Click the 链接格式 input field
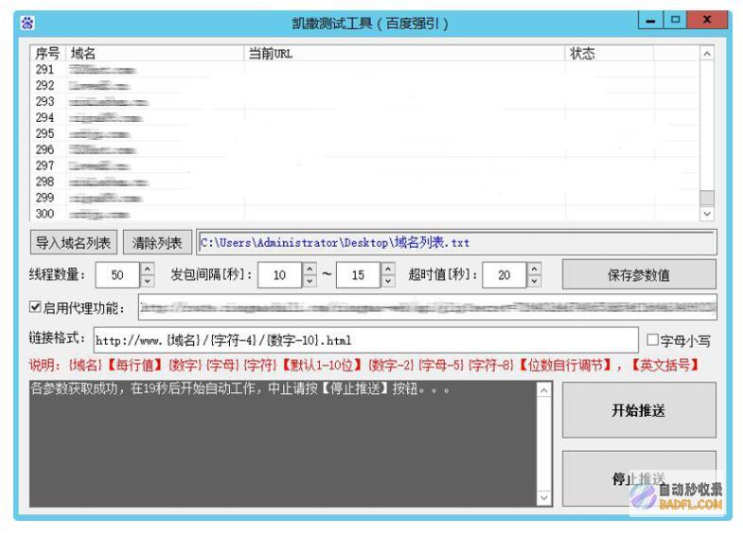743x536 pixels. (365, 340)
